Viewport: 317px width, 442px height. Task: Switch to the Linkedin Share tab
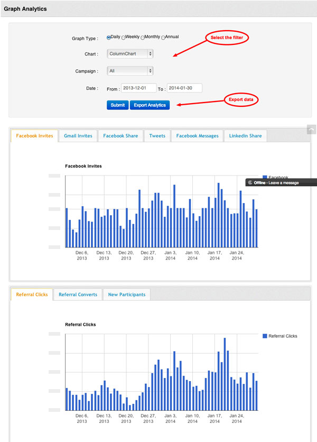pos(245,136)
